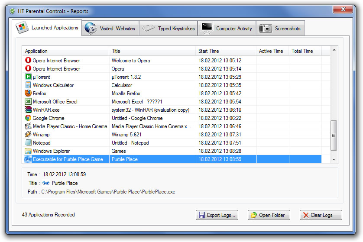Click the Media Player Classic icon

pyautogui.click(x=28, y=126)
